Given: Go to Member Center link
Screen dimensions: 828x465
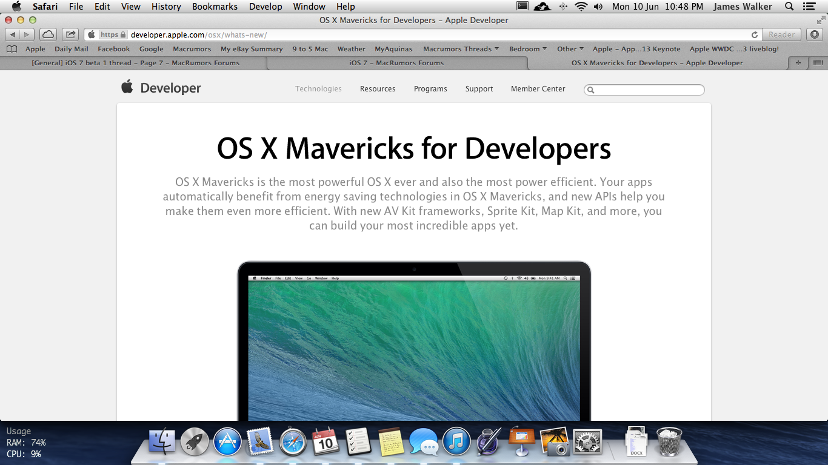Looking at the screenshot, I should pyautogui.click(x=538, y=88).
